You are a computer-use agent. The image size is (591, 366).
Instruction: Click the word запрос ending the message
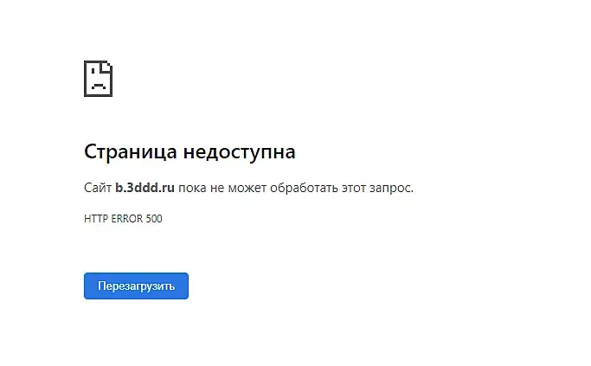391,188
